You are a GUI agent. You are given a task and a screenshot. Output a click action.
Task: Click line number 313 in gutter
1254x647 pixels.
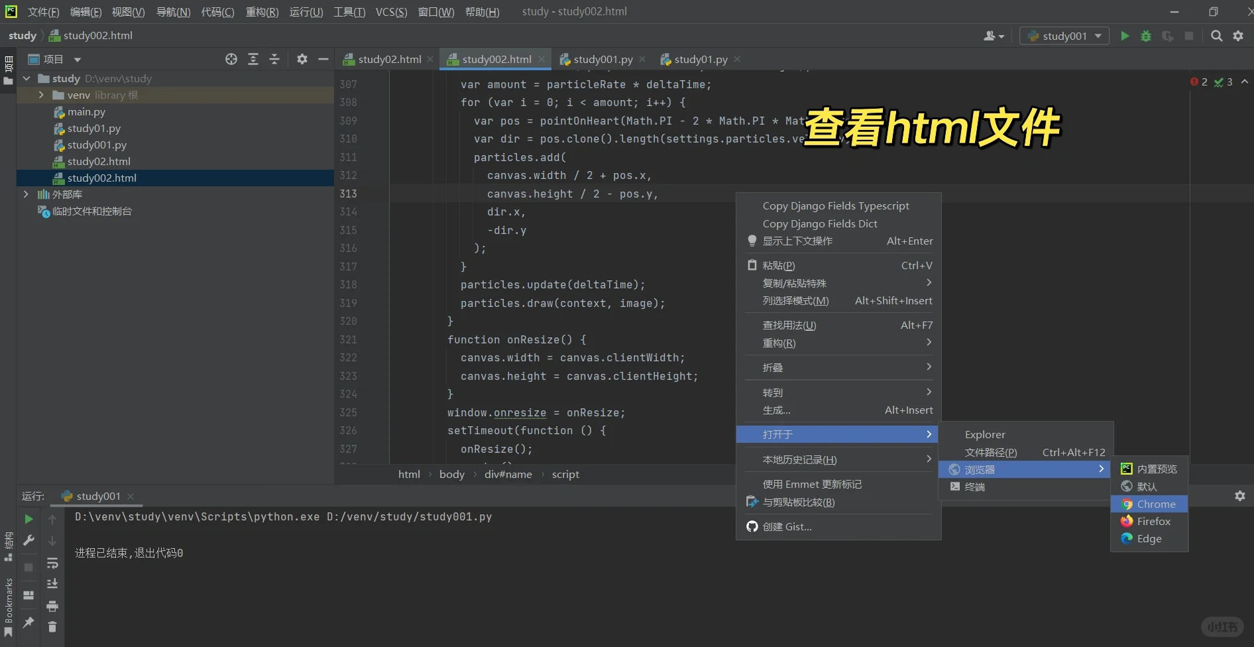click(348, 194)
